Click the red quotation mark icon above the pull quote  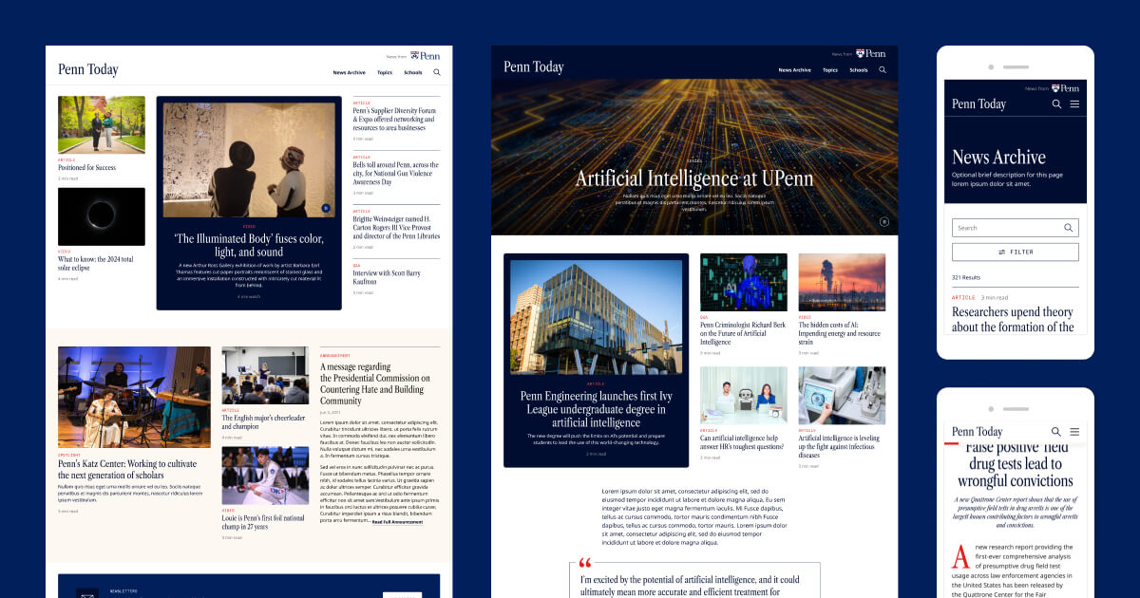tap(585, 563)
